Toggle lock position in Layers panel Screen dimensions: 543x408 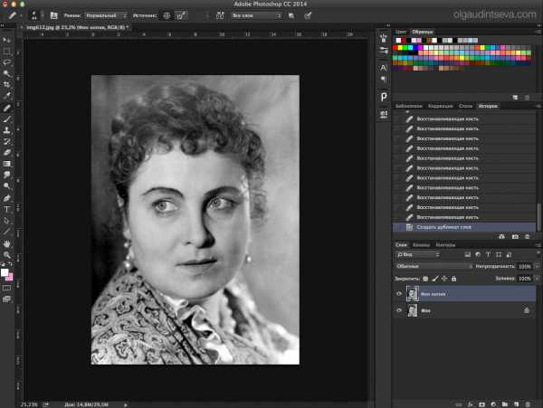(444, 279)
